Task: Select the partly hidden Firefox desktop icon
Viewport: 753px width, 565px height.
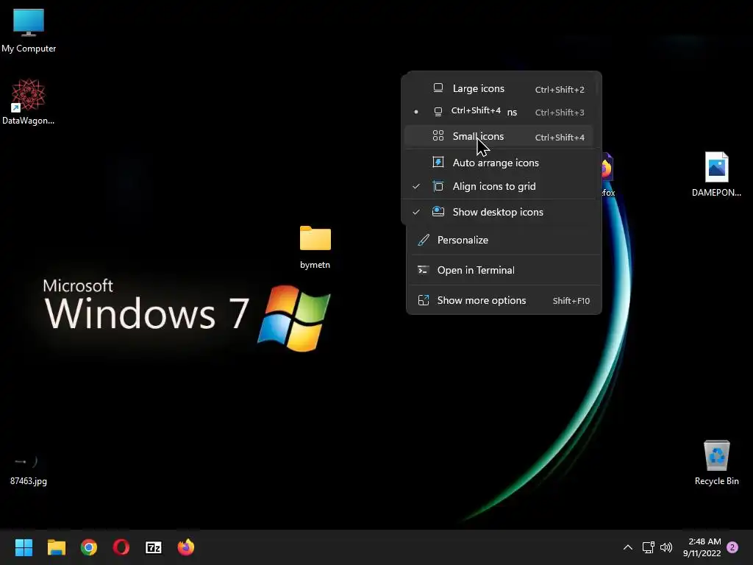Action: (x=608, y=174)
